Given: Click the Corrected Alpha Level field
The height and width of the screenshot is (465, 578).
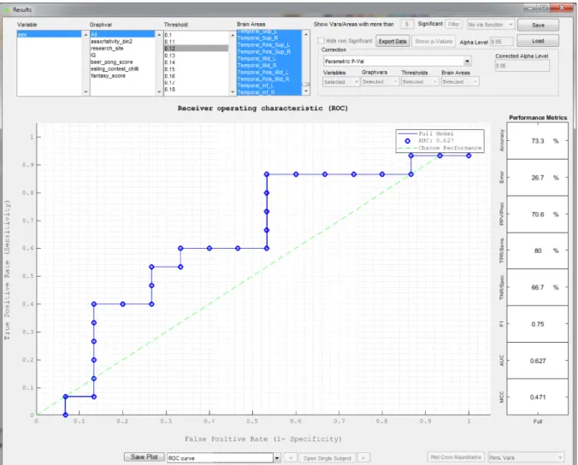Looking at the screenshot, I should [522, 66].
